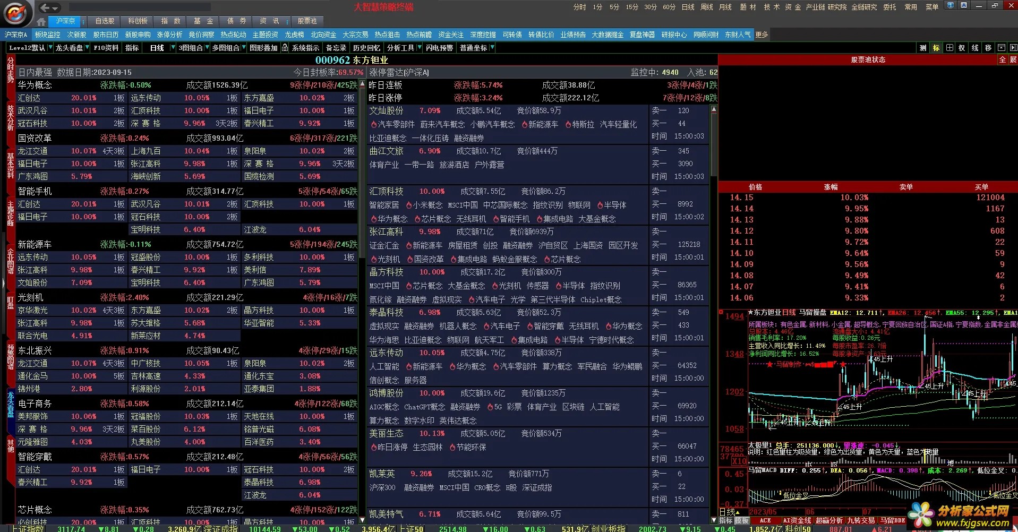Image resolution: width=1018 pixels, height=532 pixels.
Task: Click scrollbar up arrow of 日内最强 list
Action: tap(362, 84)
